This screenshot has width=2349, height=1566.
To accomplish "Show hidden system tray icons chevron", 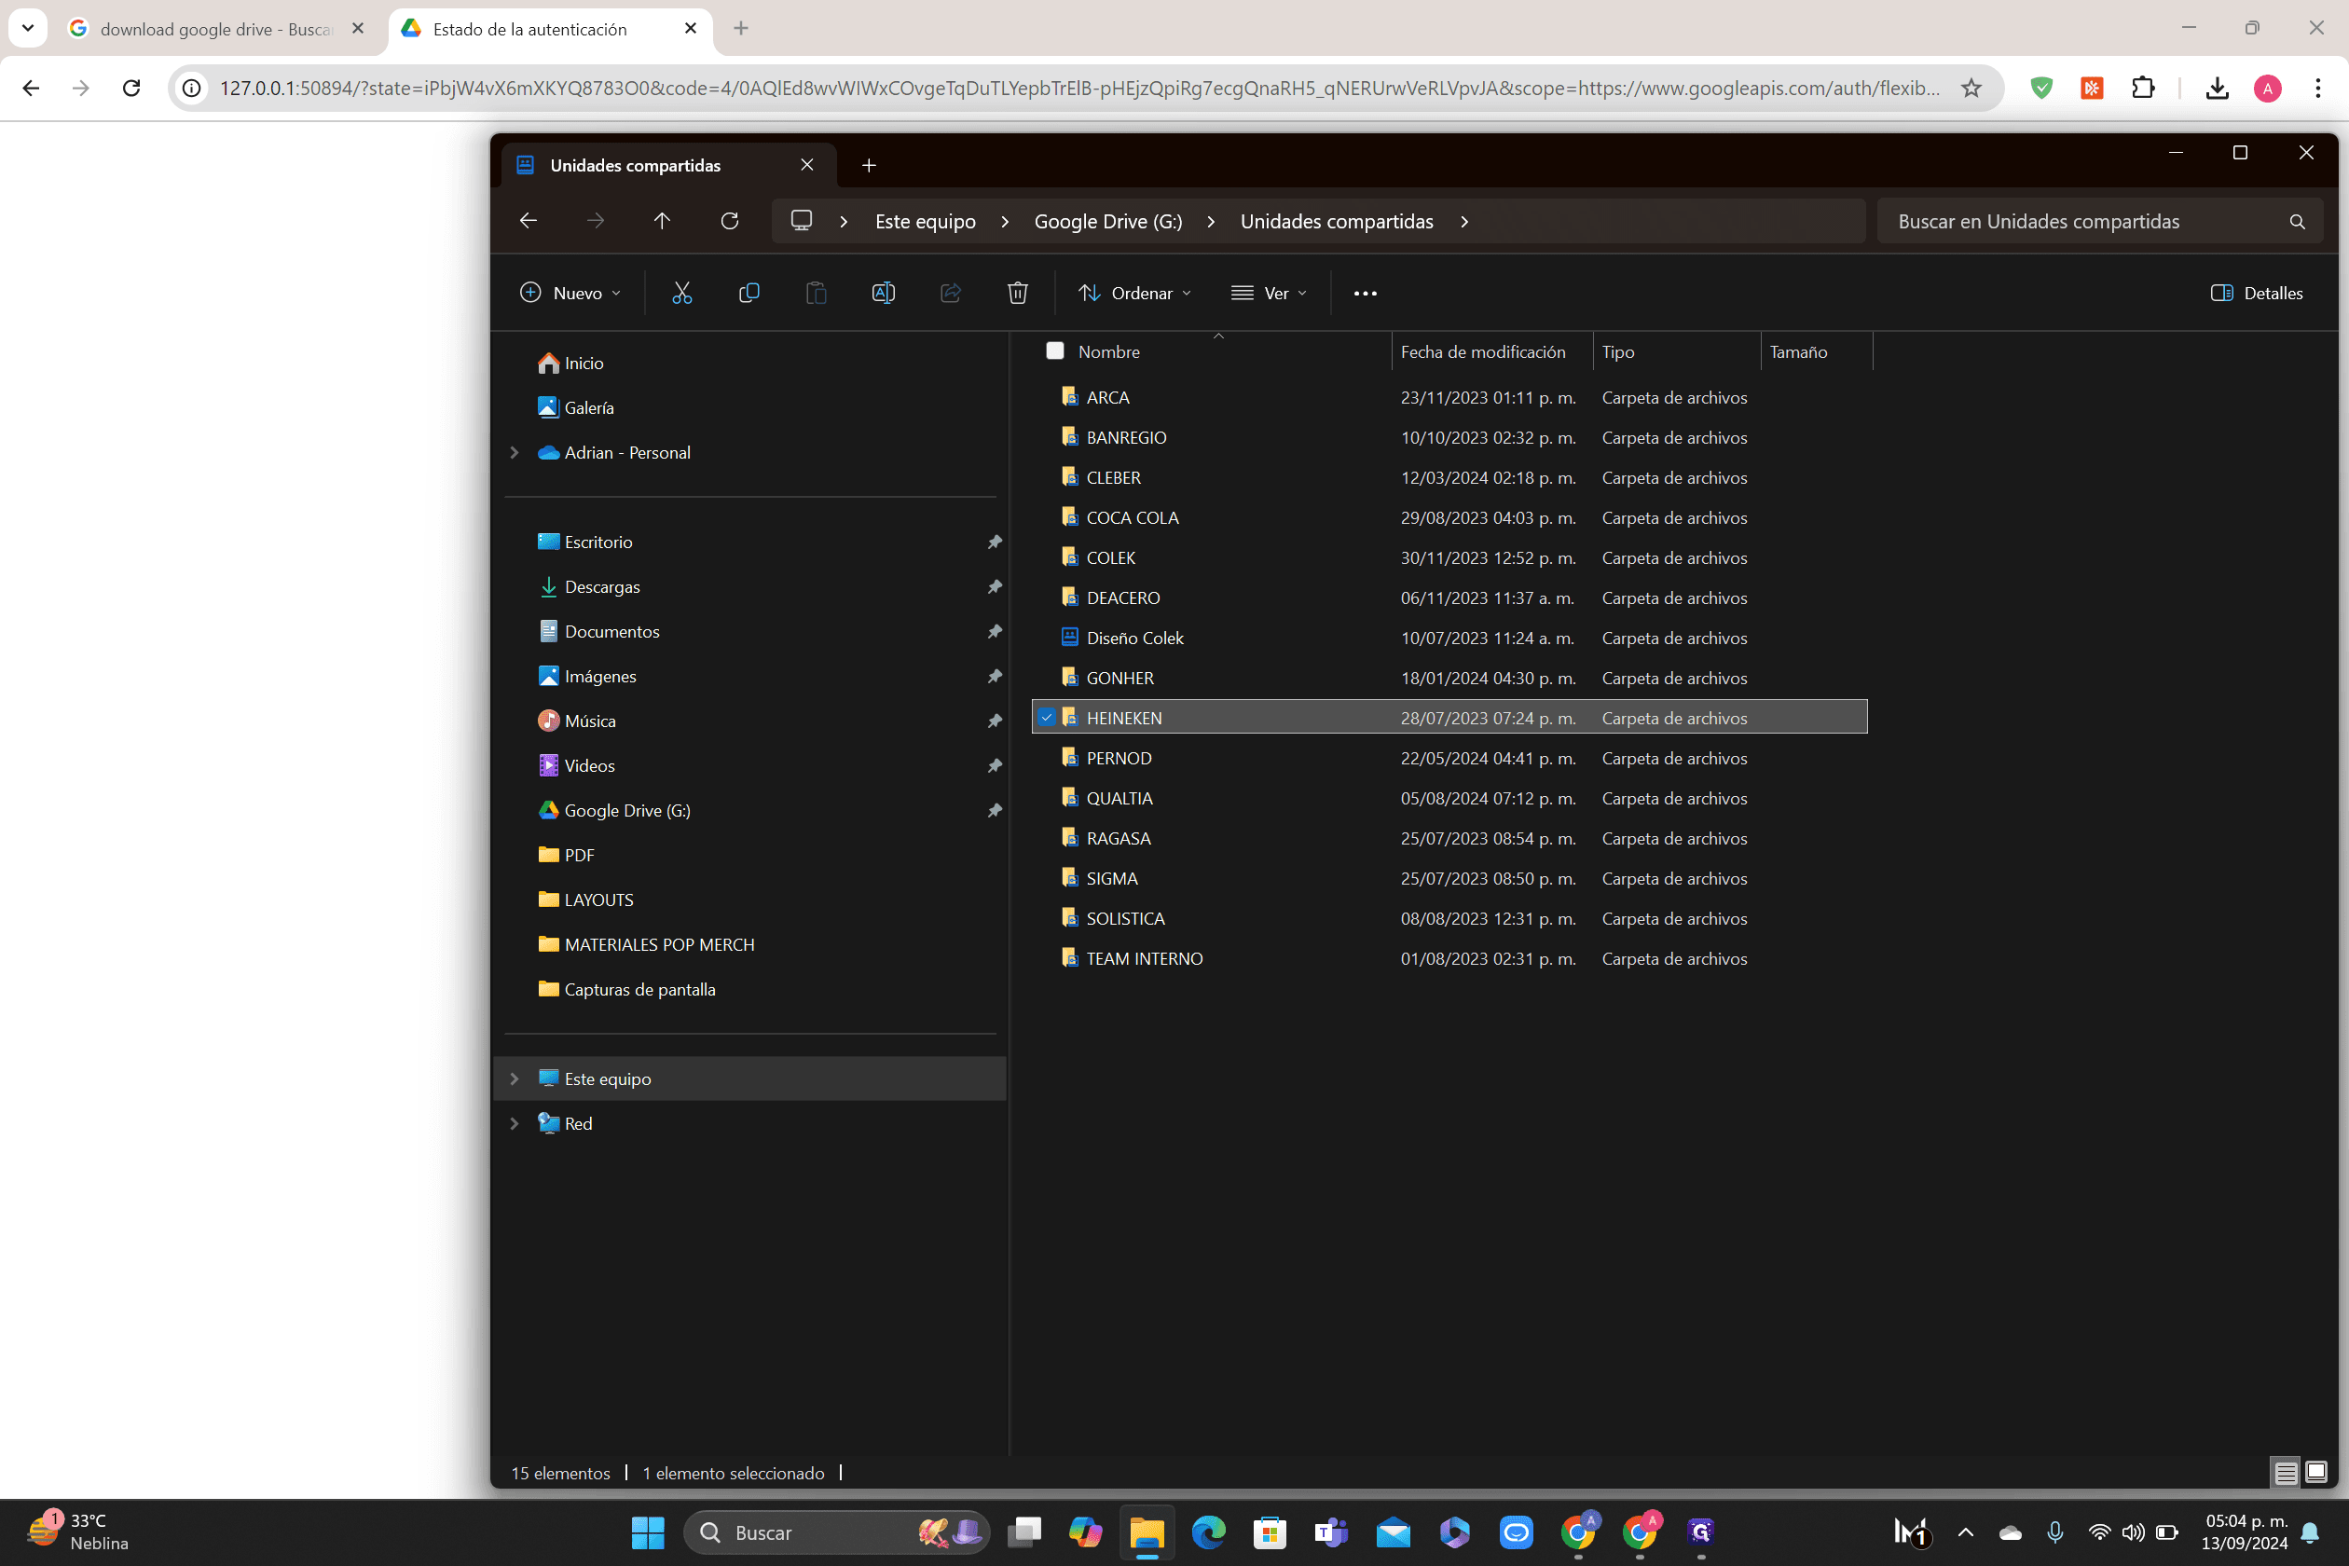I will tap(1966, 1532).
